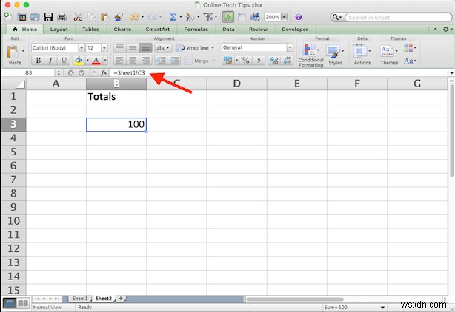Increase the decimal places
This screenshot has width=455, height=312.
273,60
